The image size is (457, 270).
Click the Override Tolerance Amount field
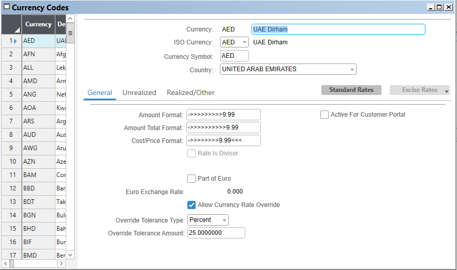point(216,233)
